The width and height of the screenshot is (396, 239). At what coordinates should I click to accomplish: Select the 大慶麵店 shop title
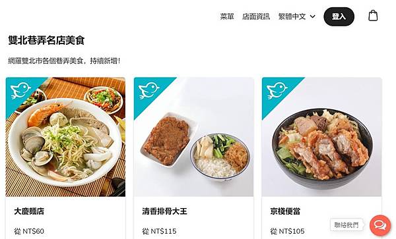click(x=29, y=211)
